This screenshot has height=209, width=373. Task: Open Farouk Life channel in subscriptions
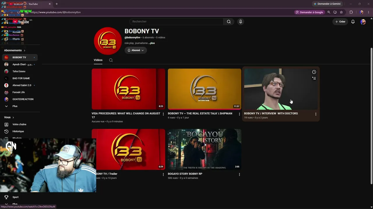(x=19, y=92)
